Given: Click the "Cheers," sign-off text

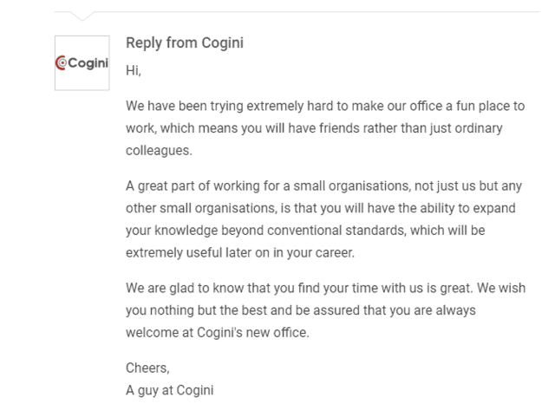Looking at the screenshot, I should click(x=147, y=368).
